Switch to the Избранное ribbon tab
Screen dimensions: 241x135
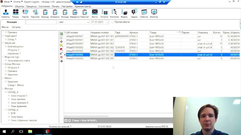coord(7,6)
